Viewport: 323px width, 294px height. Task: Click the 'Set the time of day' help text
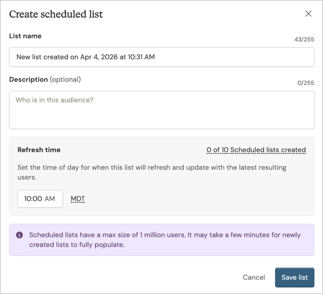coord(152,172)
